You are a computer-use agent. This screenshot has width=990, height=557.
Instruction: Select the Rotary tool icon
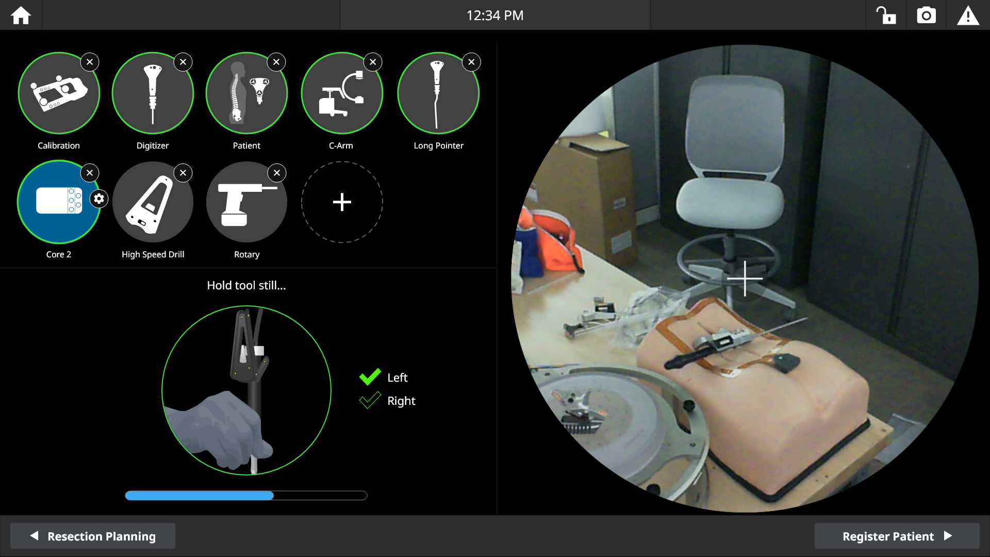pos(246,202)
